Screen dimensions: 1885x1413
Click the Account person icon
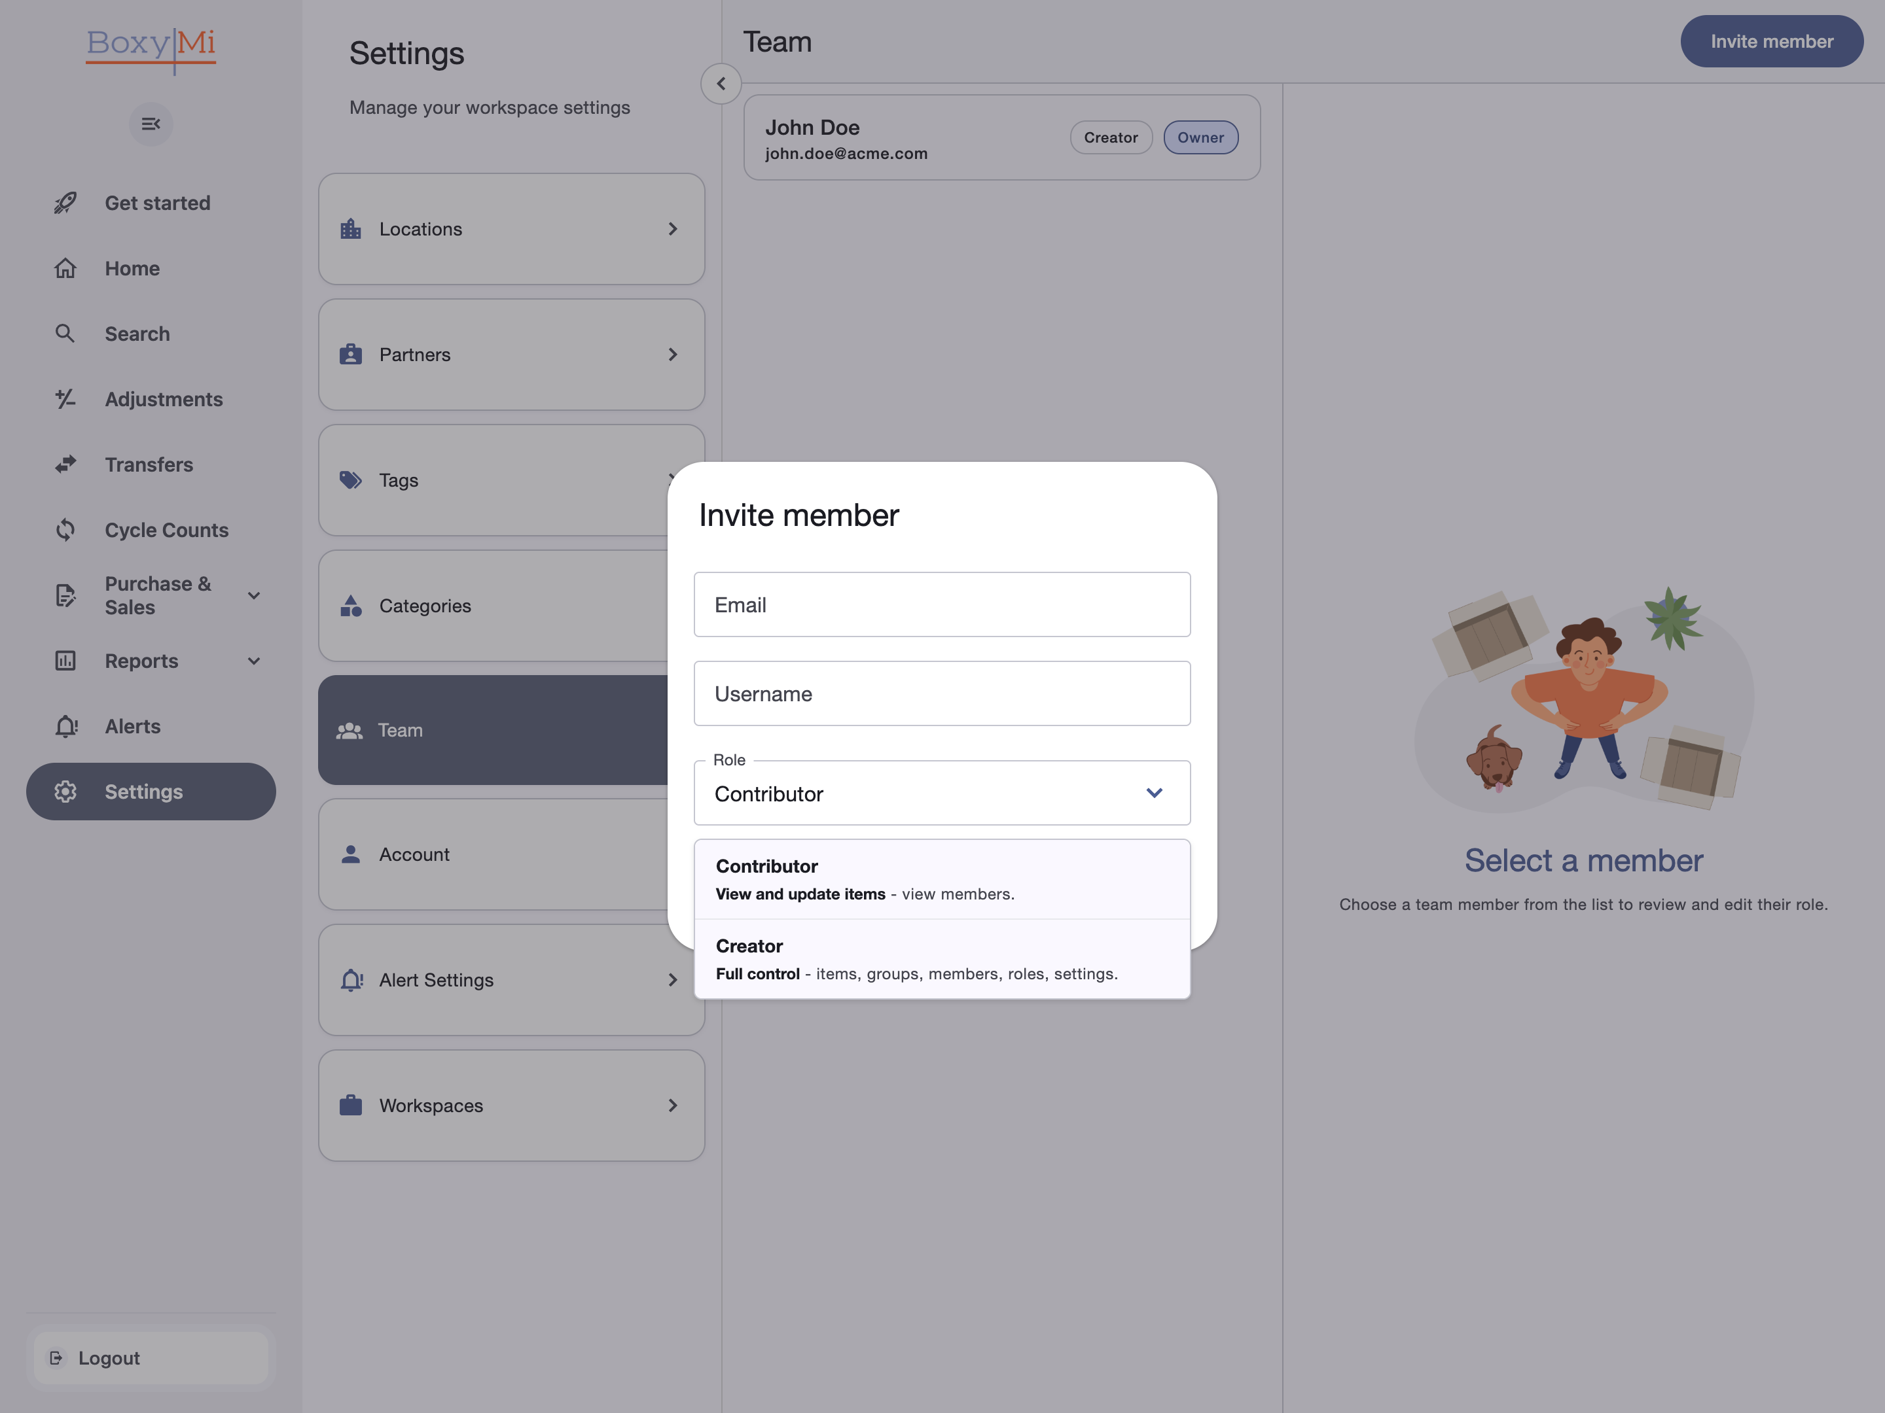[351, 854]
